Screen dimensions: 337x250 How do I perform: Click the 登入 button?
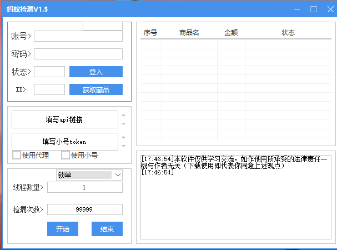96,72
